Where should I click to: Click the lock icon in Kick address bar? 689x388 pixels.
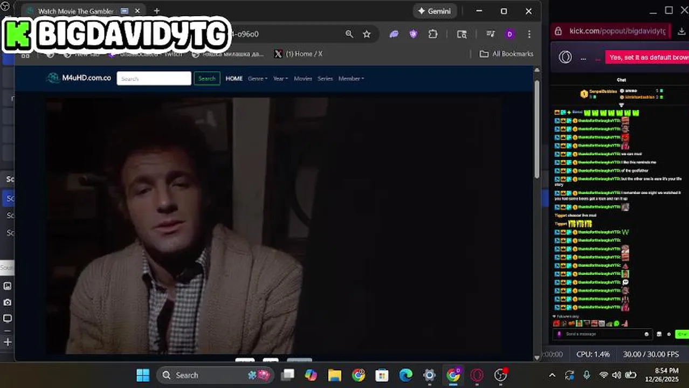559,31
